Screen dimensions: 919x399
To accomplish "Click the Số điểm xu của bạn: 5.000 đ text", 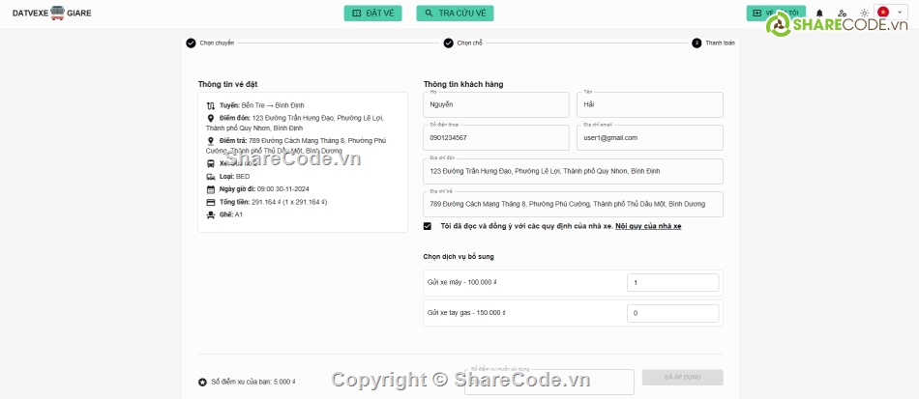I will 253,382.
